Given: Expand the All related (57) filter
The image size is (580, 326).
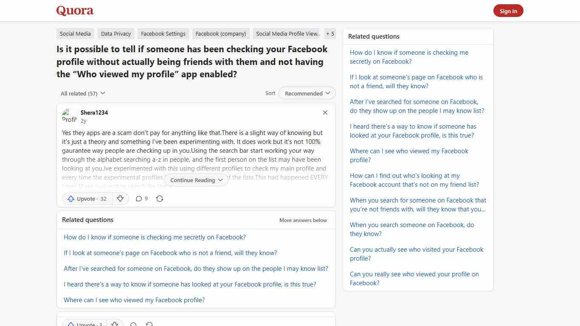Looking at the screenshot, I should click(x=82, y=93).
